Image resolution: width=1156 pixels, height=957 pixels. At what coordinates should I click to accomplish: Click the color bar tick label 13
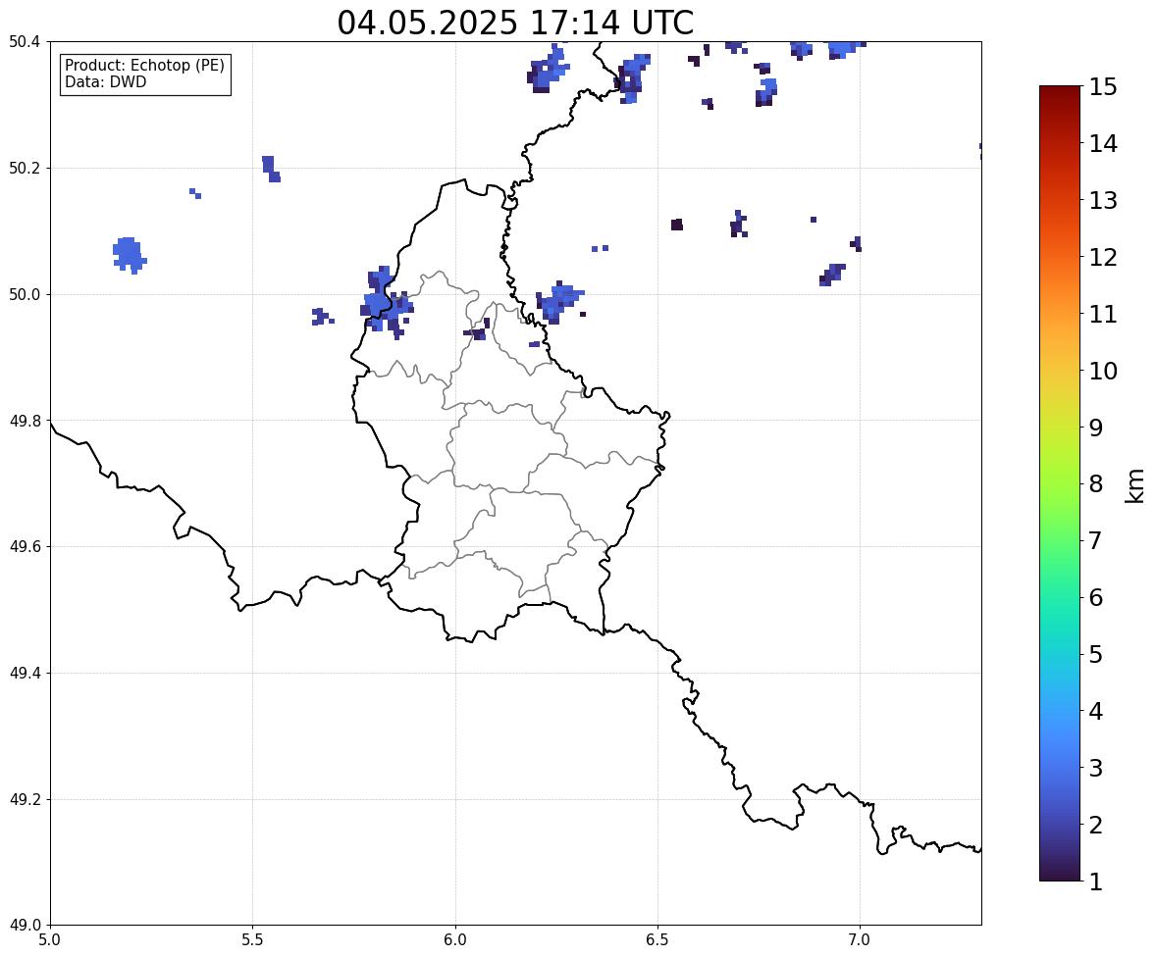pyautogui.click(x=1103, y=200)
